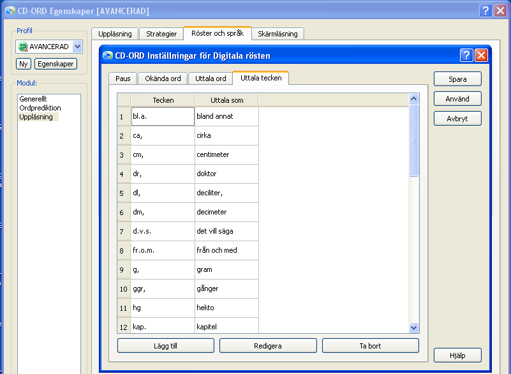
Task: Select the 'gånger' cell
Action: click(x=227, y=289)
